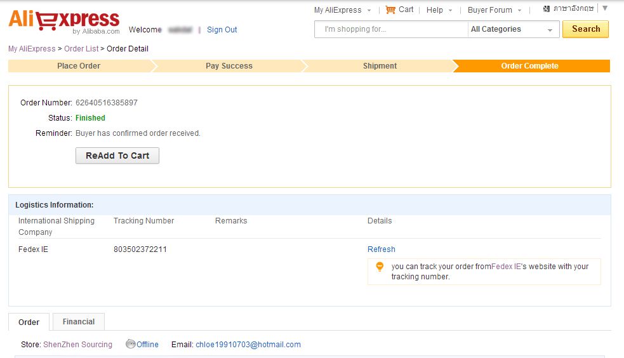Click Refresh tracking details link

pyautogui.click(x=382, y=249)
